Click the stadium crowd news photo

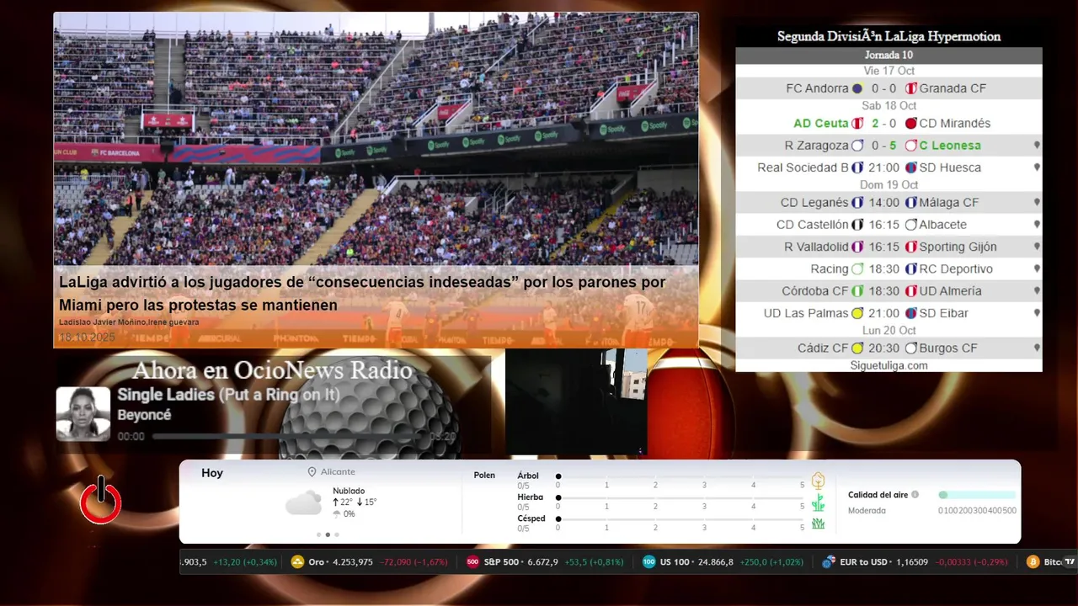pos(376,139)
